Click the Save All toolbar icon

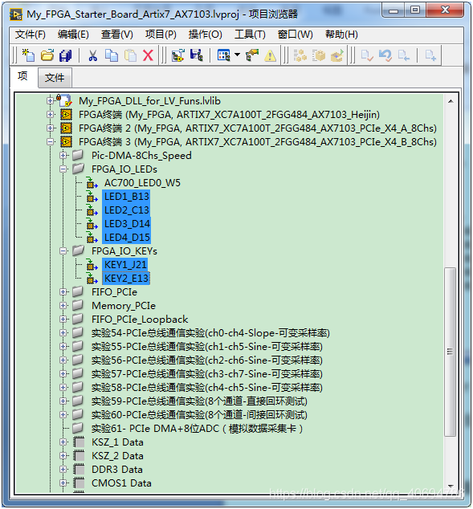coord(65,55)
